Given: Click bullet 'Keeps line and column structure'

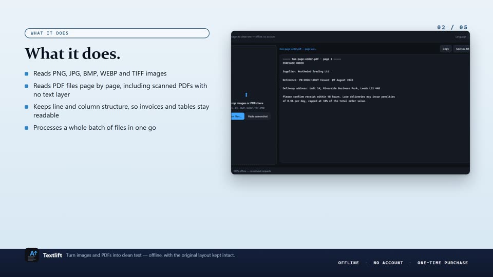Looking at the screenshot, I should (121, 111).
